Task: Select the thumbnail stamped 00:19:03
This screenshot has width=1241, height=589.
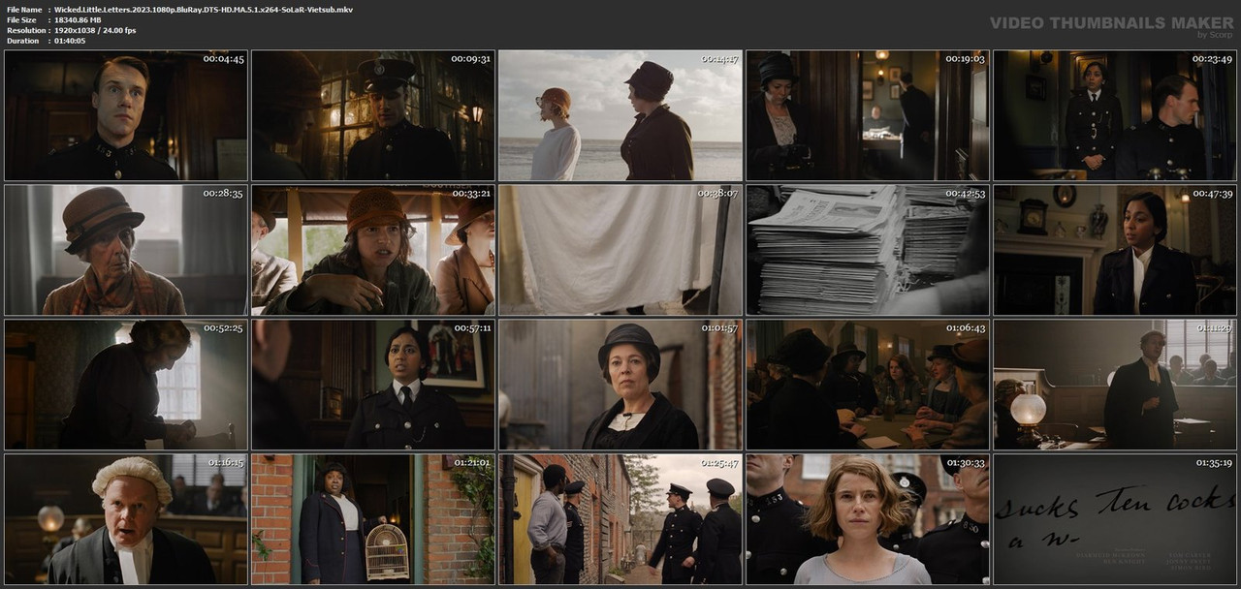Action: click(x=868, y=115)
